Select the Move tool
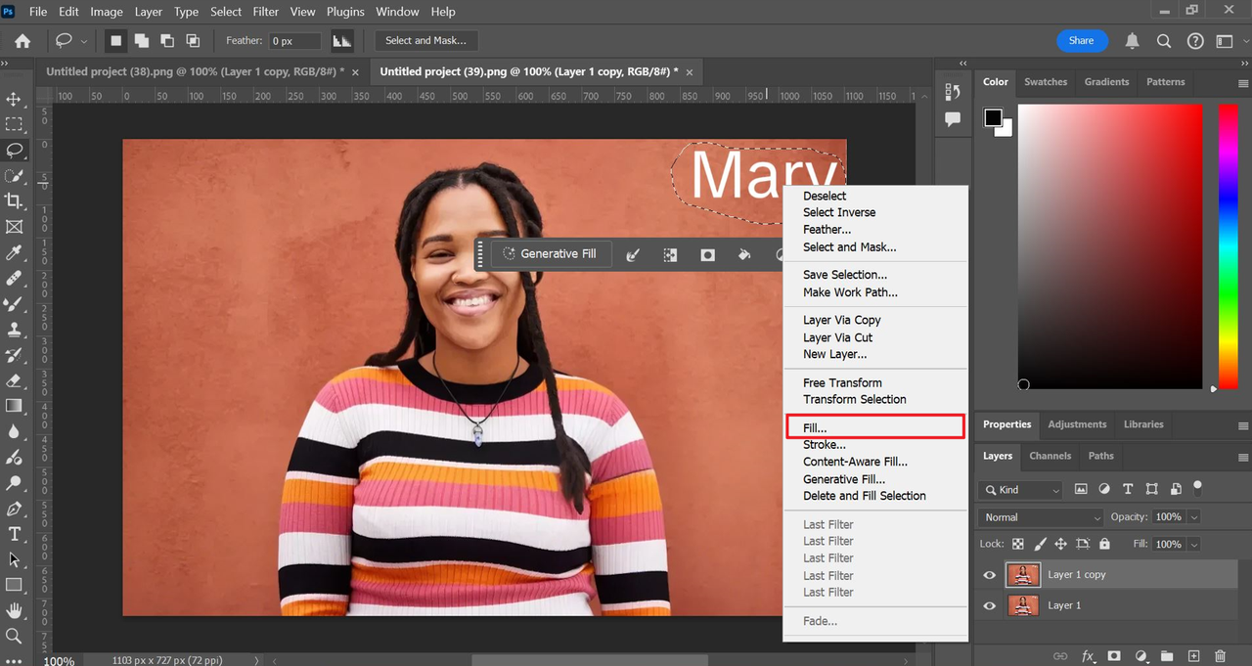 pos(14,99)
